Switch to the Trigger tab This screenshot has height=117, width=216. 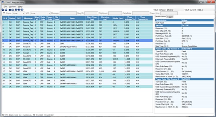[170, 16]
